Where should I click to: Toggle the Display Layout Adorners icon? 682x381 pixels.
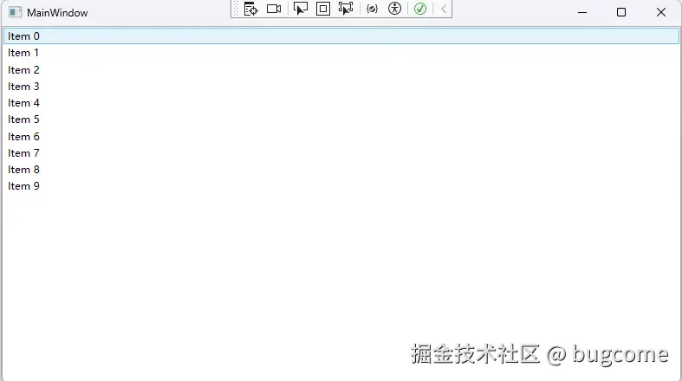click(x=323, y=9)
